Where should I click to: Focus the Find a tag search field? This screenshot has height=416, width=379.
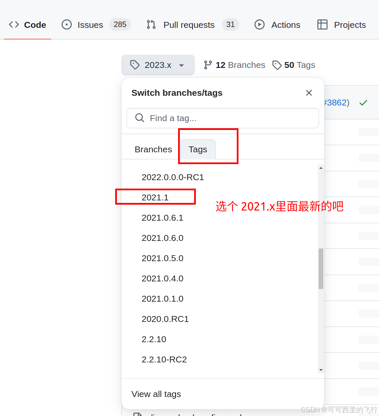tap(223, 118)
